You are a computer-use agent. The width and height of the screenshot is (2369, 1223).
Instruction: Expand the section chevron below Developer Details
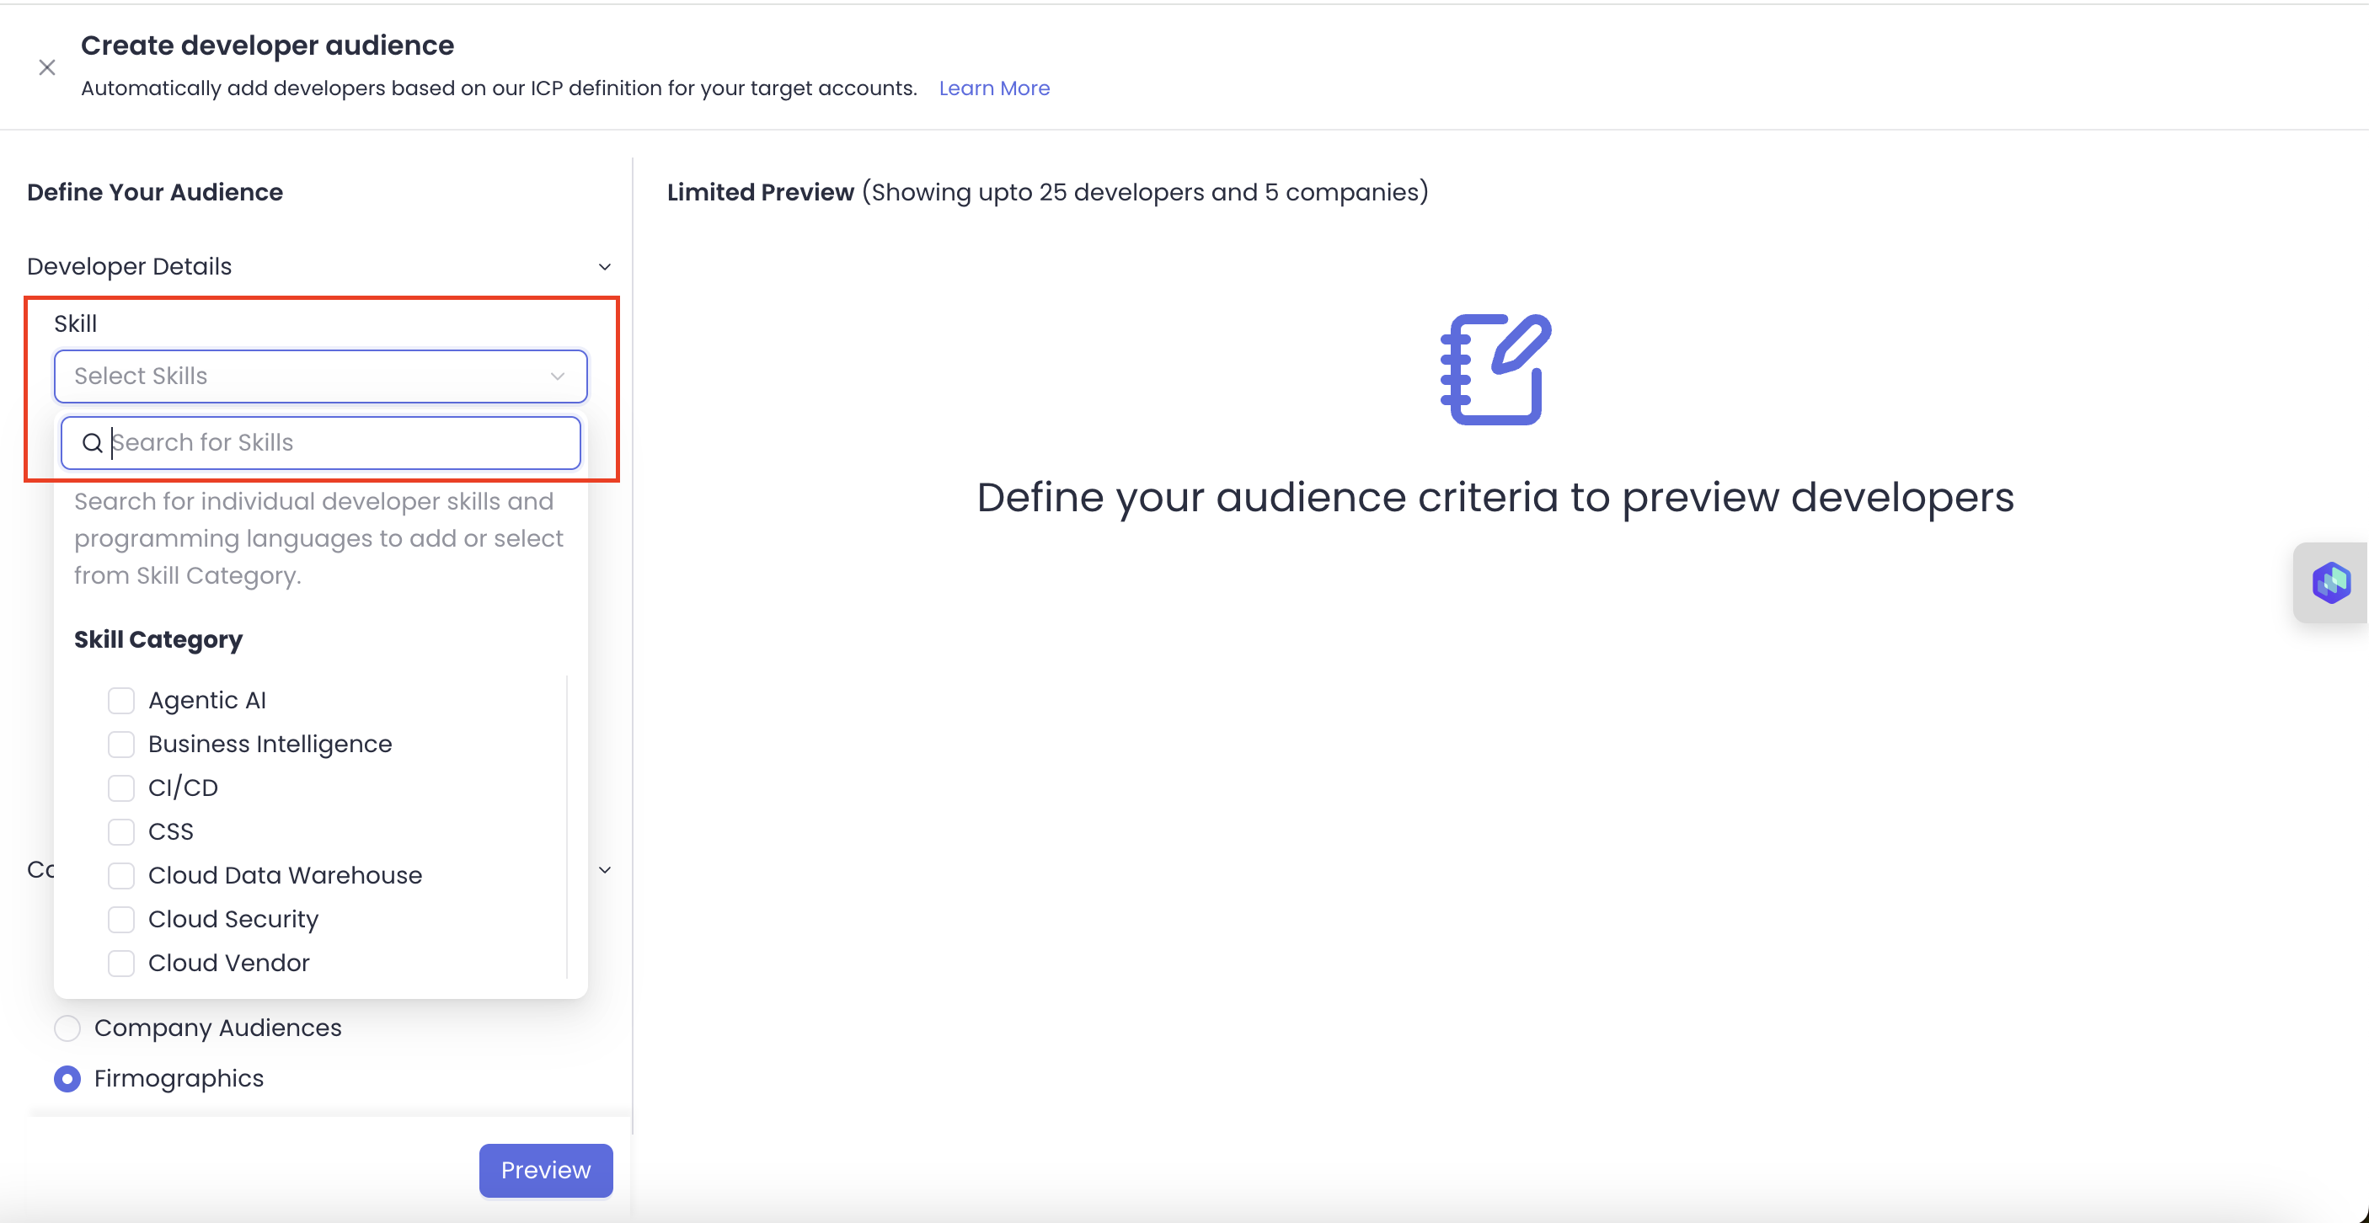[x=604, y=870]
